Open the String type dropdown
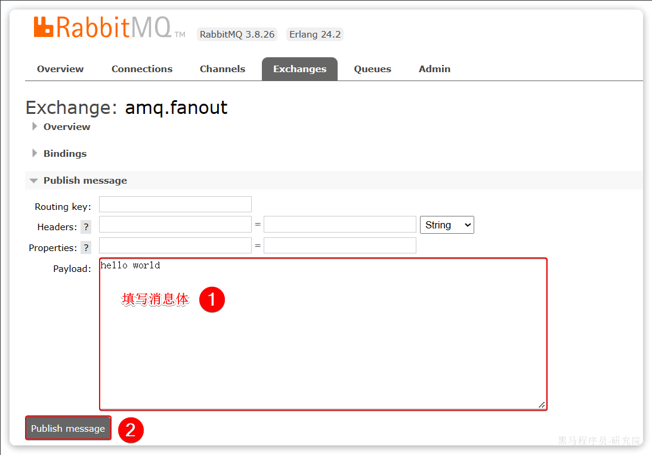The width and height of the screenshot is (652, 455). coord(447,225)
